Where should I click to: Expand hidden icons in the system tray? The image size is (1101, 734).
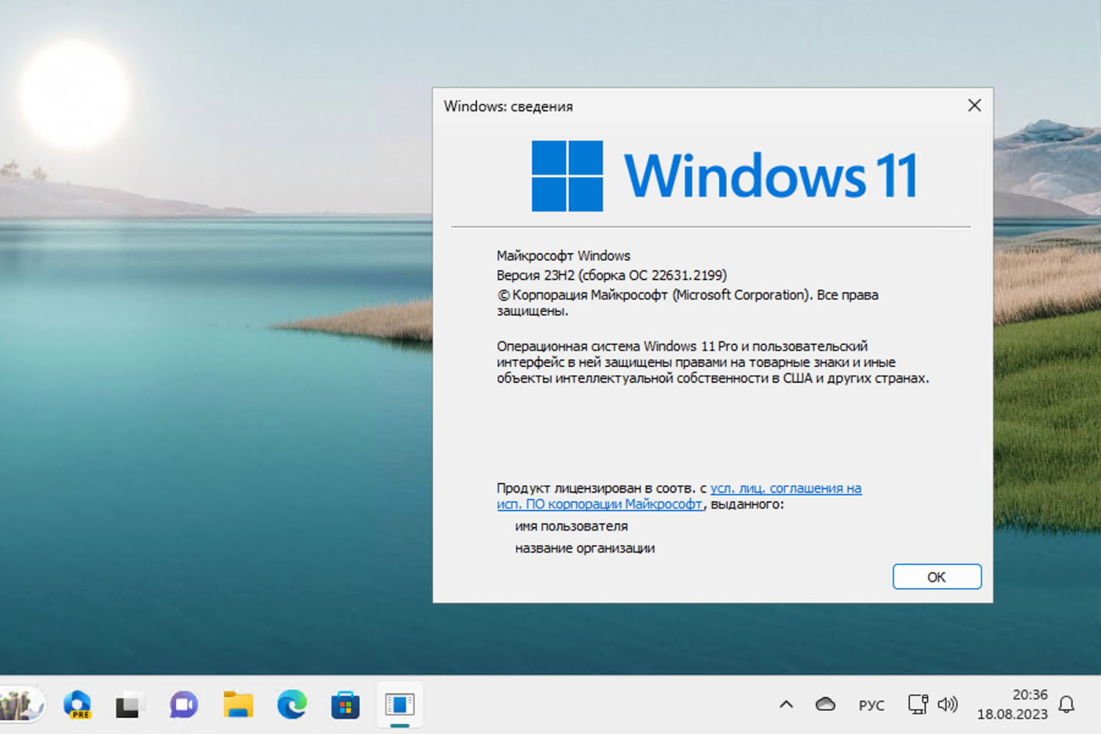pos(787,705)
